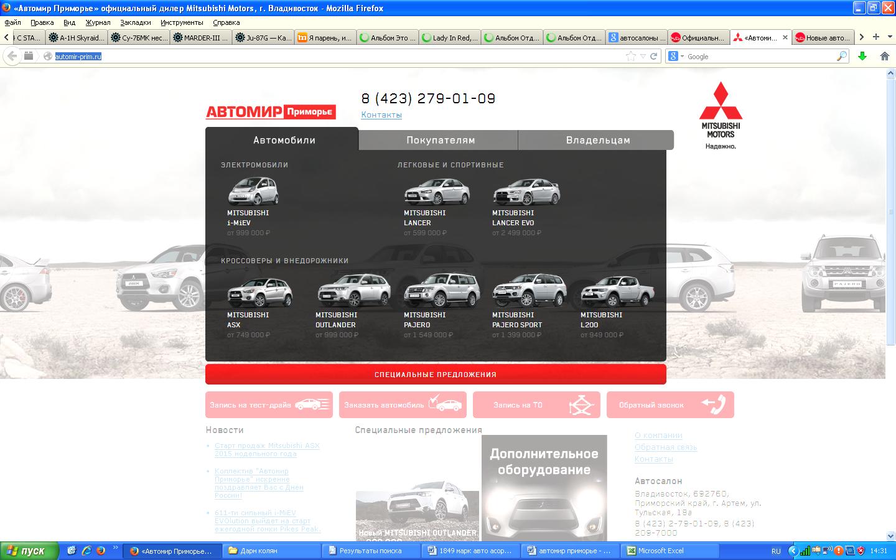
Task: Switch to the Новые авто tab
Action: (x=823, y=38)
